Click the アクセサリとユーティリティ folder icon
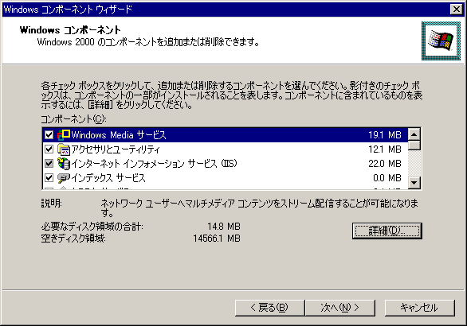The height and width of the screenshot is (326, 467). (x=64, y=149)
